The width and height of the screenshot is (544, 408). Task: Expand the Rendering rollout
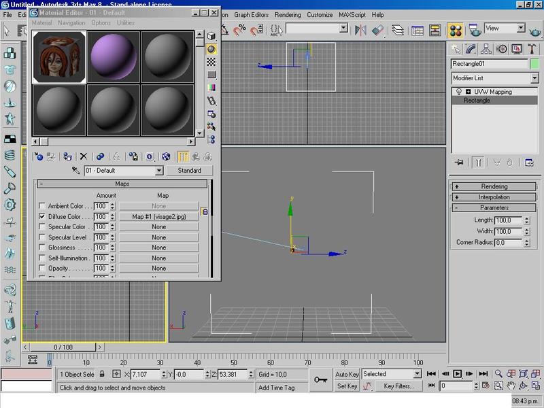(x=494, y=186)
